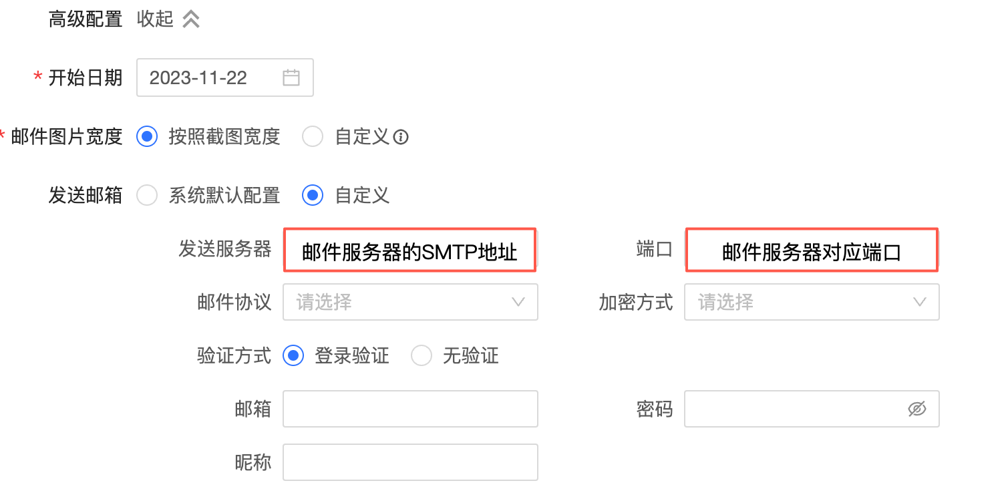Click the calendar icon in start date field
1006x501 pixels.
click(291, 77)
